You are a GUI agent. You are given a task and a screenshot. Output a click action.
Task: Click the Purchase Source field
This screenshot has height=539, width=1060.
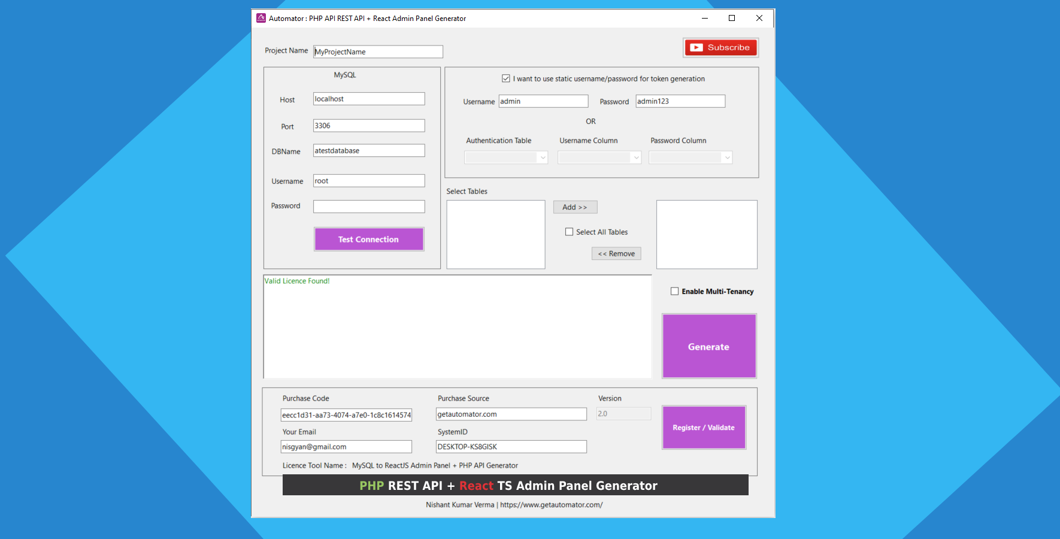click(x=511, y=414)
